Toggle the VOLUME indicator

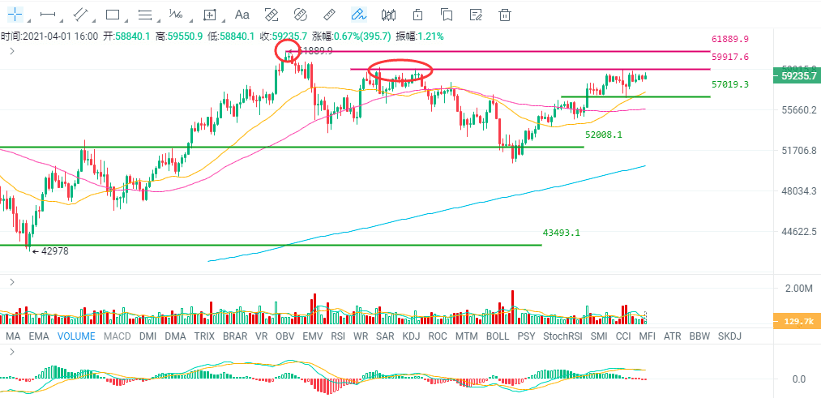[76, 336]
